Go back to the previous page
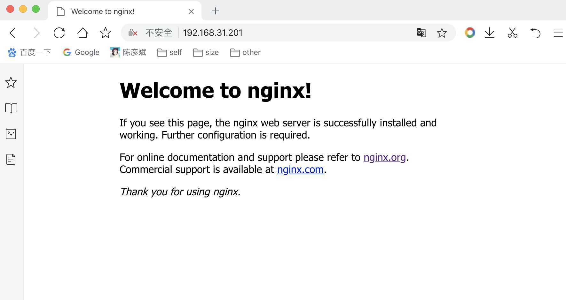 (x=13, y=33)
